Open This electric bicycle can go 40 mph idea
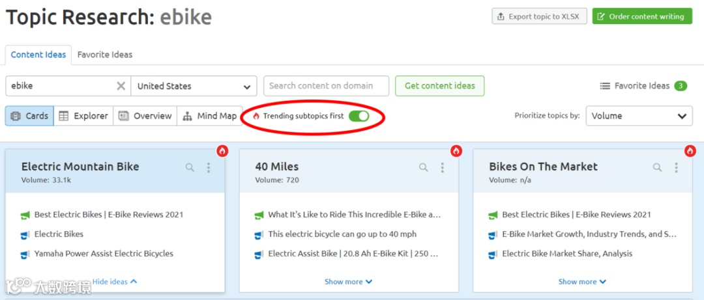Viewport: 704px width, 300px height. click(342, 234)
